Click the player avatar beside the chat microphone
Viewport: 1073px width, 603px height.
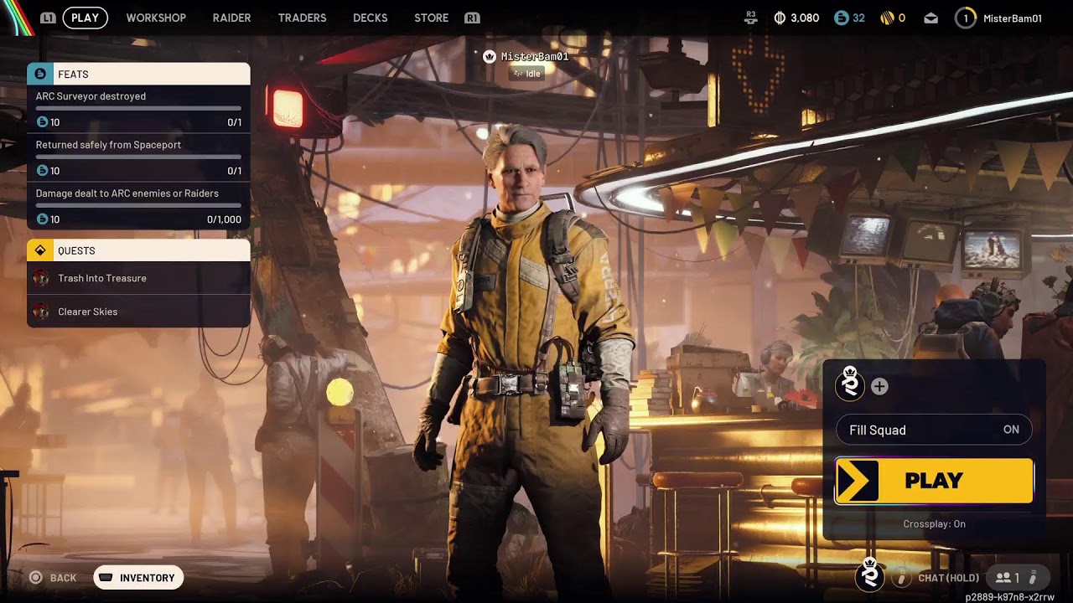click(869, 576)
